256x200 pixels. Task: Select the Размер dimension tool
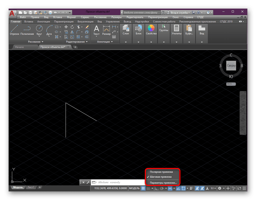click(x=106, y=30)
